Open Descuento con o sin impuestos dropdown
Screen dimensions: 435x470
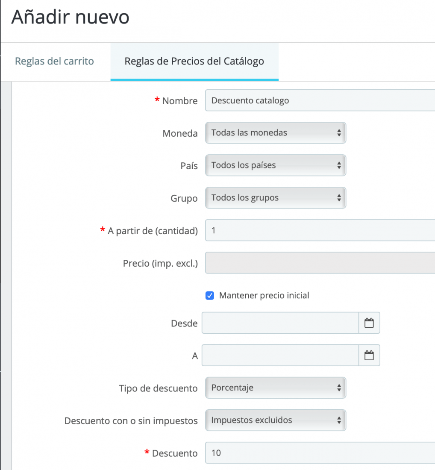point(276,420)
